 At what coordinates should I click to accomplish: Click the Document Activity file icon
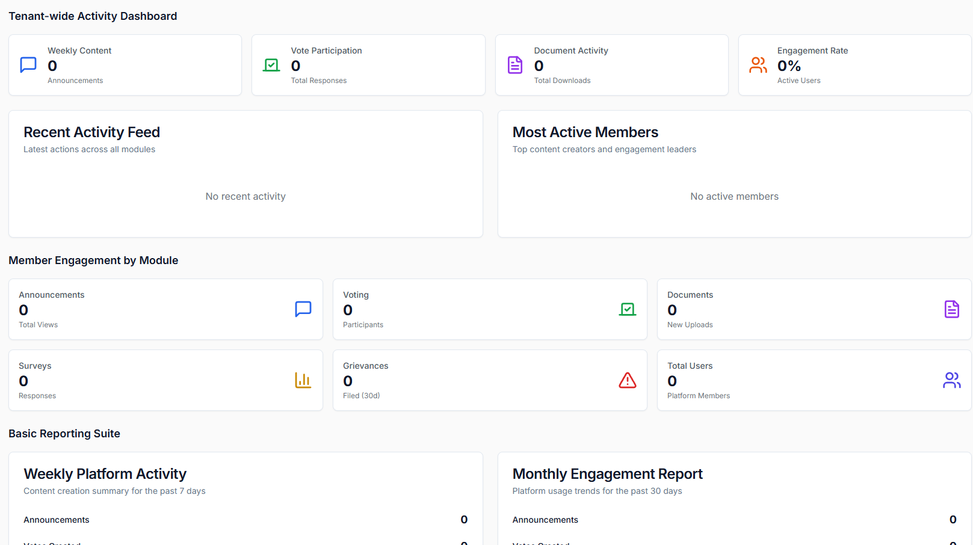point(515,64)
